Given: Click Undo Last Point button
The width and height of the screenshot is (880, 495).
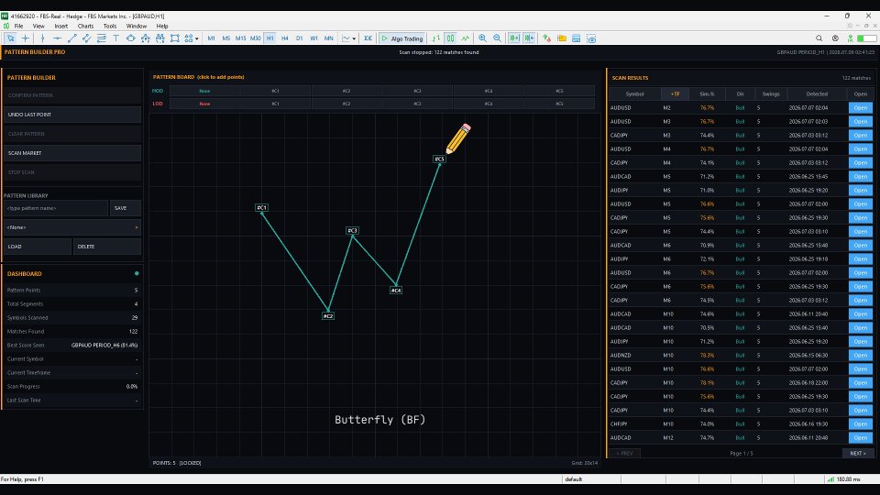Looking at the screenshot, I should point(72,115).
